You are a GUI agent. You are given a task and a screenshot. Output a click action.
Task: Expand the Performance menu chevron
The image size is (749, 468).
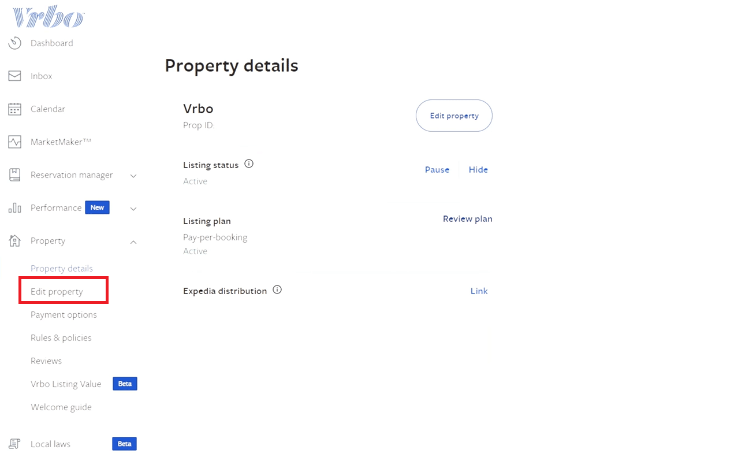(x=133, y=209)
